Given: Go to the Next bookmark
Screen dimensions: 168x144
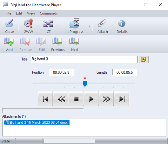Looking at the screenshot, I should click(x=74, y=41).
